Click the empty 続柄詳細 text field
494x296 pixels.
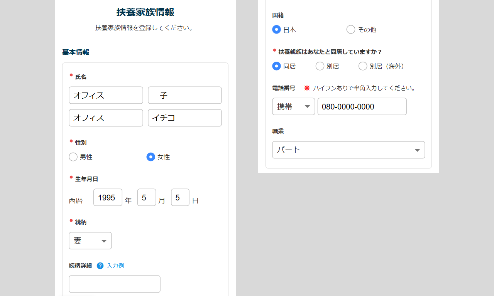tap(115, 284)
